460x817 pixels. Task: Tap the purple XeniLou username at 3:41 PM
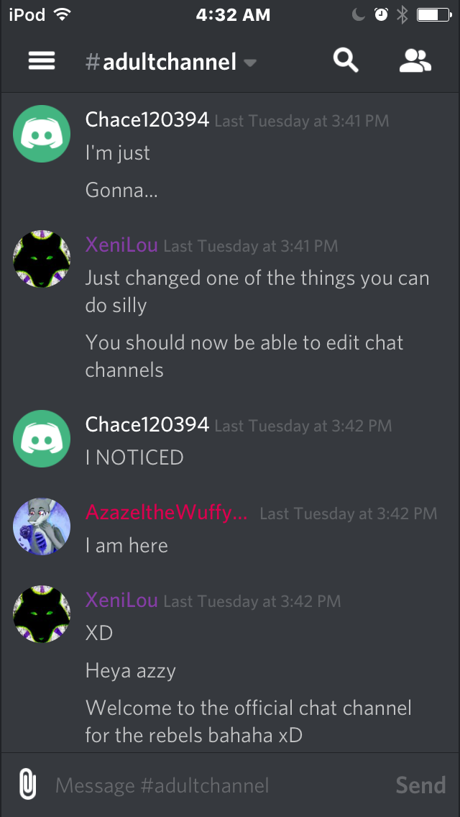click(x=121, y=245)
